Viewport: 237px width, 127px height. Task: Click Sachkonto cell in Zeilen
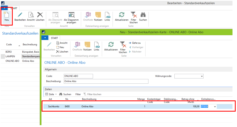click(x=54, y=107)
